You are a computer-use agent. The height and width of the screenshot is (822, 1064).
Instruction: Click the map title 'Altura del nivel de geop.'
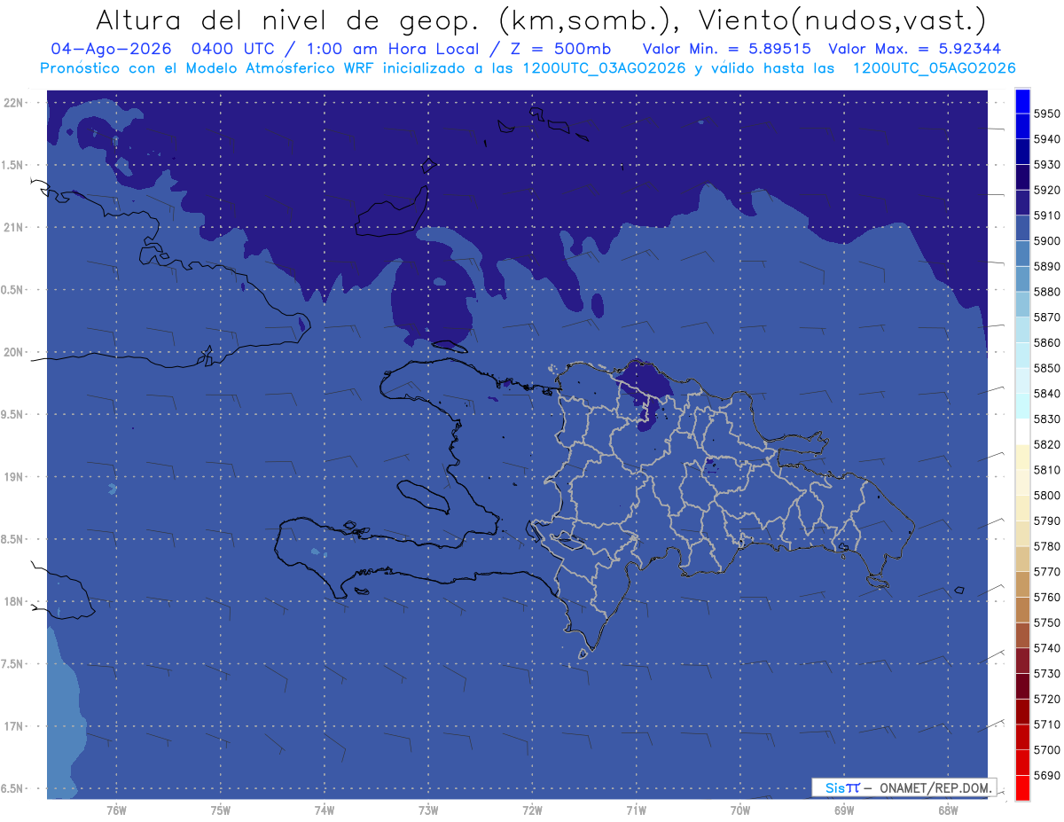coord(286,20)
